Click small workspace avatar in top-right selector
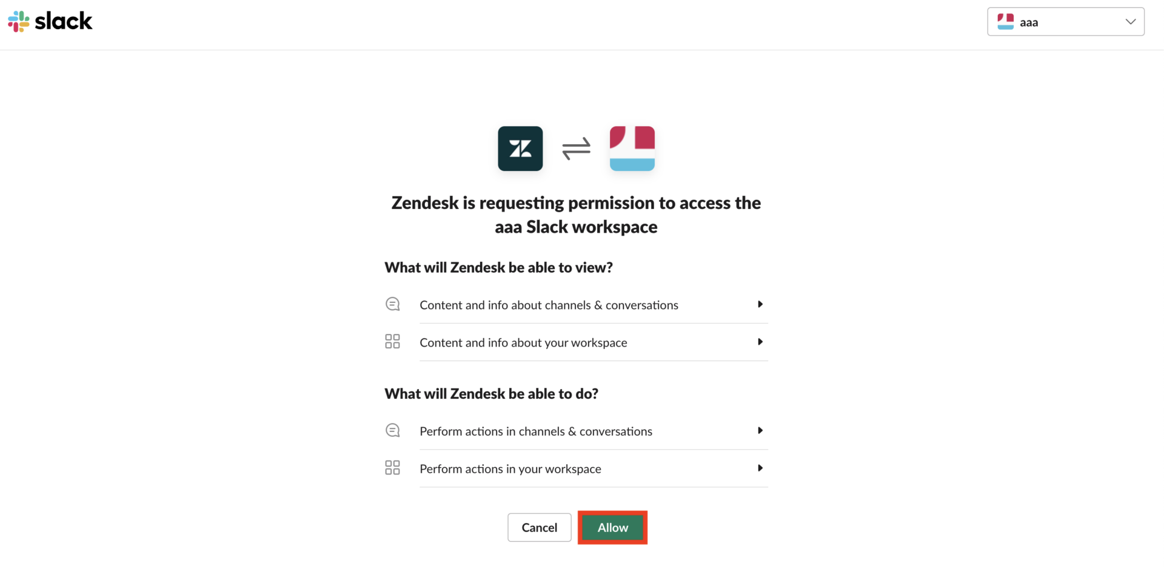 (x=1005, y=22)
